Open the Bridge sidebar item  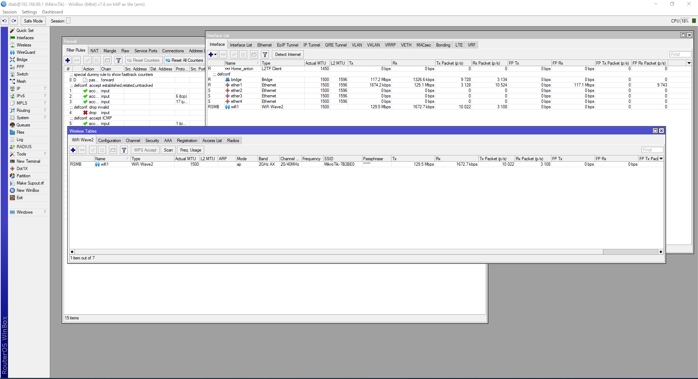[x=22, y=60]
